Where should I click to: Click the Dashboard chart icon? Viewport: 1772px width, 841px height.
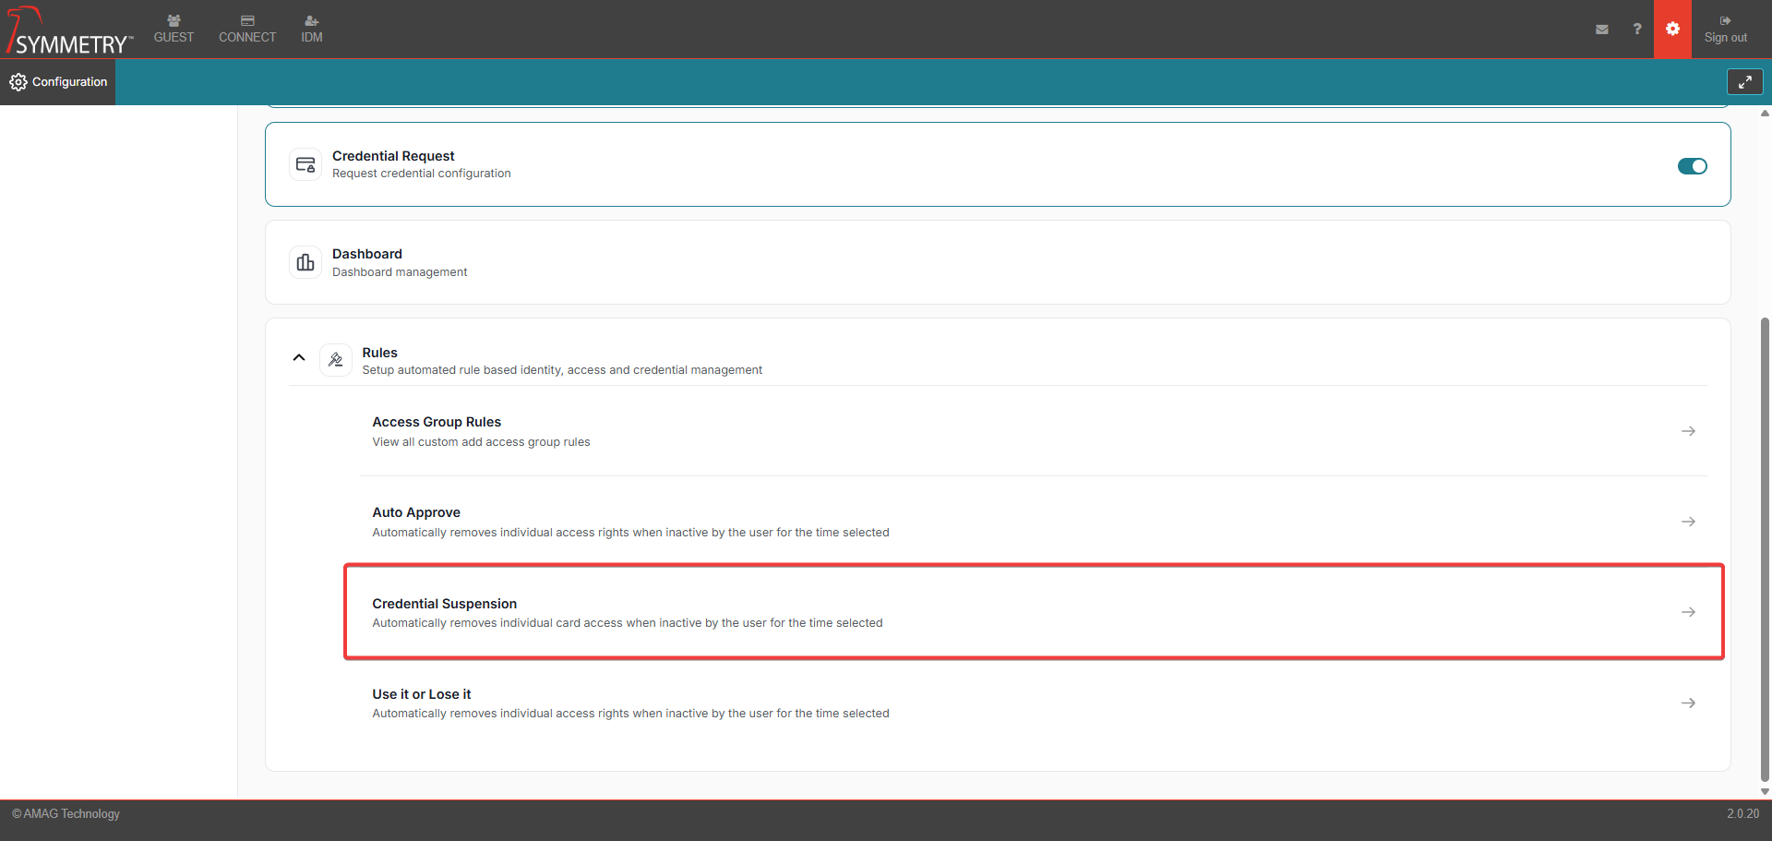pos(305,263)
